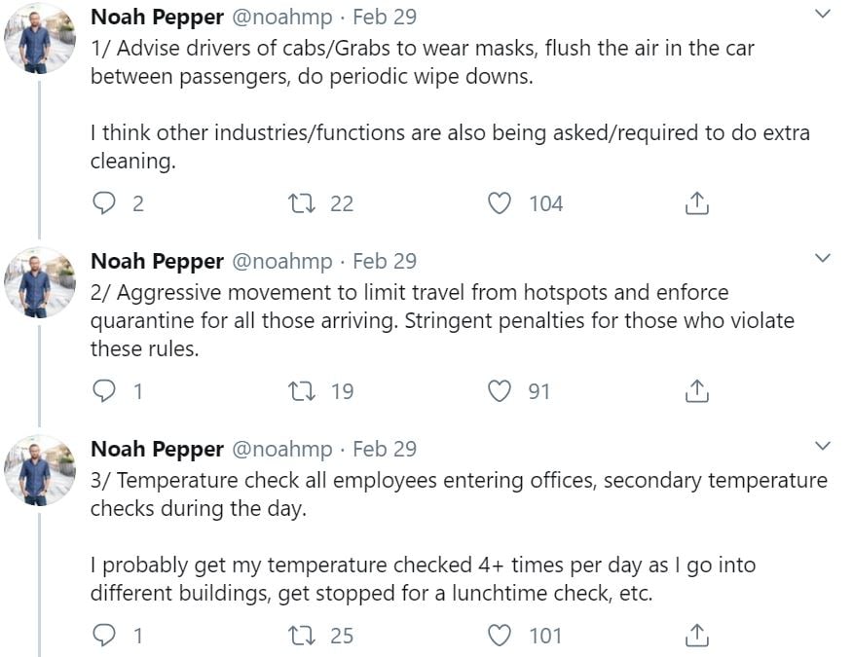Click the profile avatar on the first tweet
Viewport: 853px width, 657px height.
[x=40, y=39]
